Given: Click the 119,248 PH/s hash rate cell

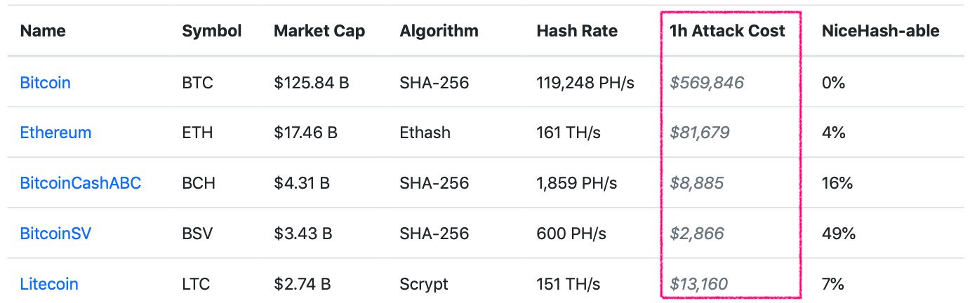Looking at the screenshot, I should [585, 83].
